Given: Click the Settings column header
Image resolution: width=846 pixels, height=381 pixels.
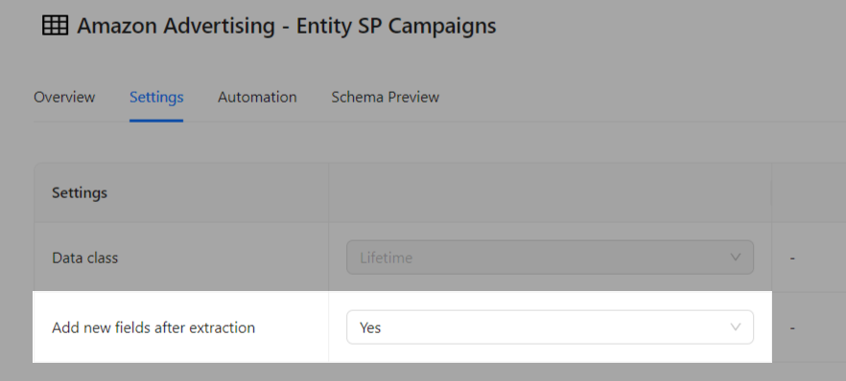Looking at the screenshot, I should (80, 192).
